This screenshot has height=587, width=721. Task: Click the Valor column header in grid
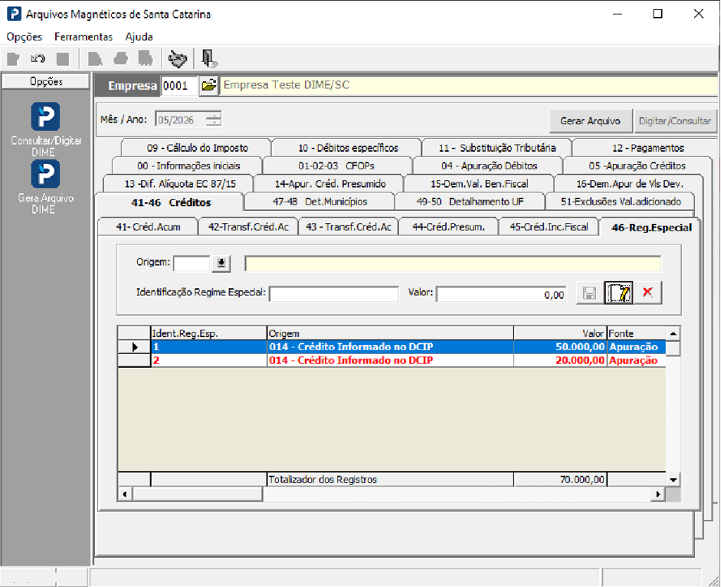pos(559,333)
